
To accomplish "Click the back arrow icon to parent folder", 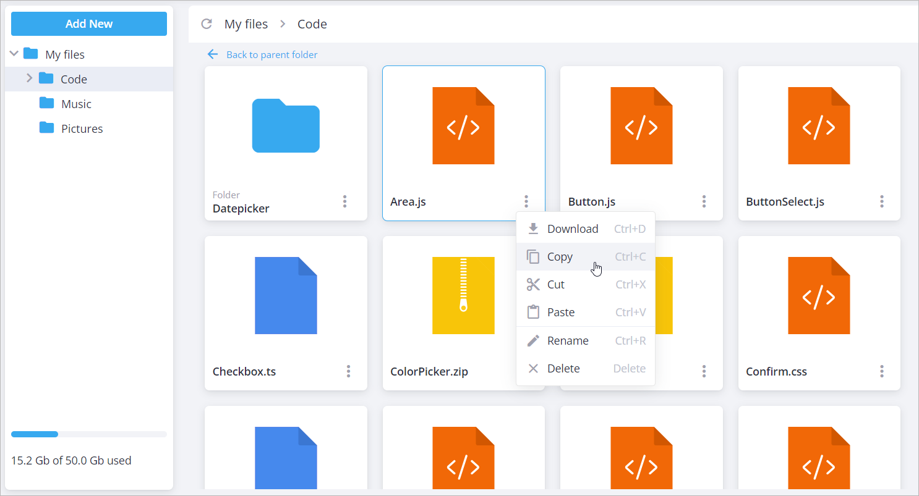I will [213, 54].
